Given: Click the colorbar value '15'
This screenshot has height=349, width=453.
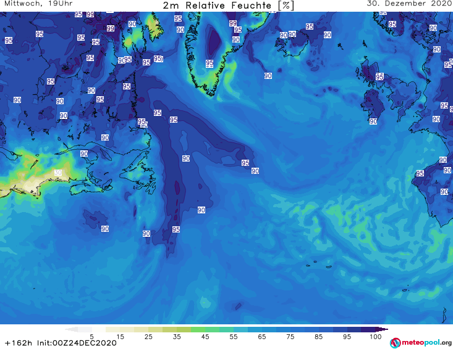Looking at the screenshot, I should pyautogui.click(x=120, y=337).
